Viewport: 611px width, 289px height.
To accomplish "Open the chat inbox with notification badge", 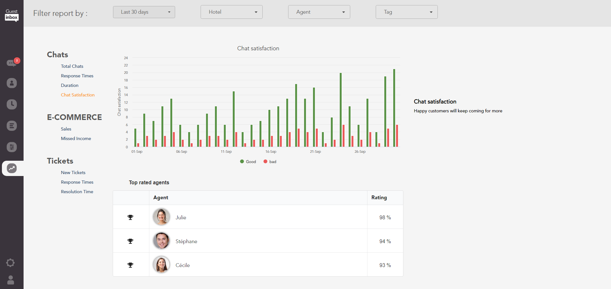I will point(12,62).
